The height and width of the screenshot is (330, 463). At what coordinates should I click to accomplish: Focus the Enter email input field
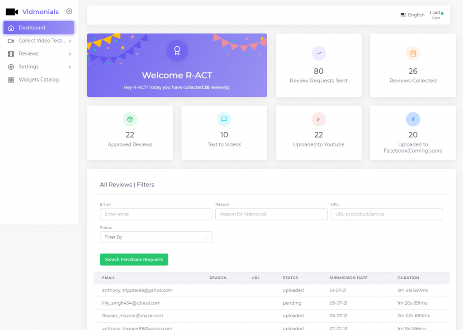coord(156,214)
